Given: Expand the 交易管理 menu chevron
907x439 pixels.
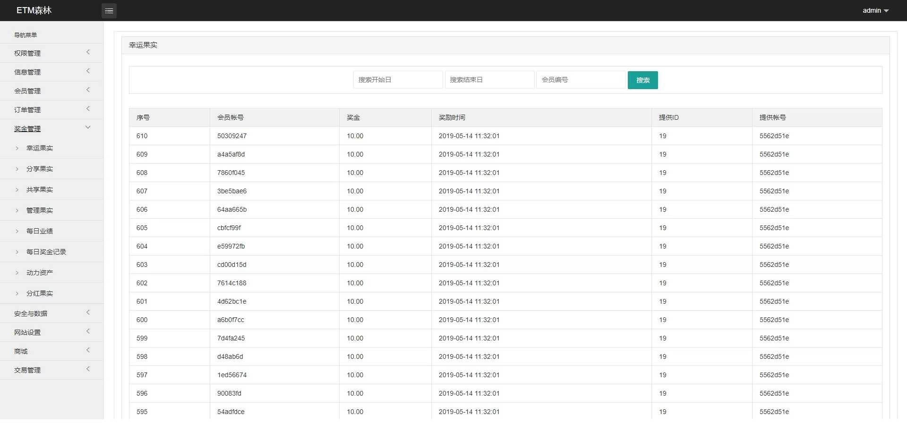Looking at the screenshot, I should click(x=88, y=369).
